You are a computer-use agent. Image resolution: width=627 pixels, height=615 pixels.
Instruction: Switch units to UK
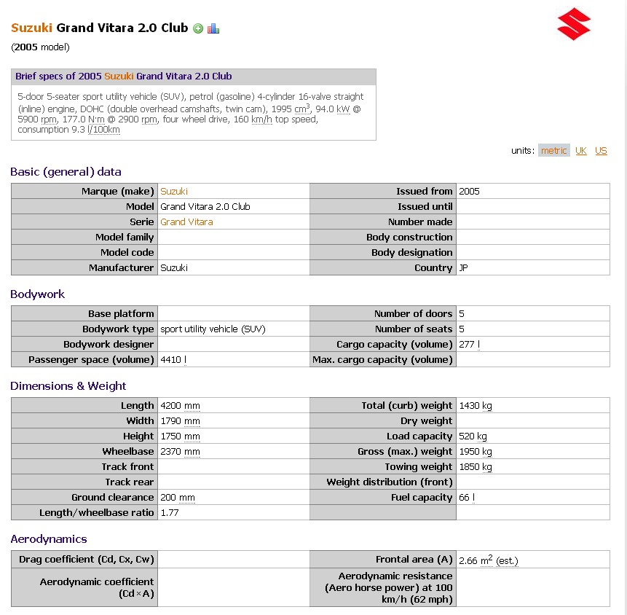tap(581, 150)
